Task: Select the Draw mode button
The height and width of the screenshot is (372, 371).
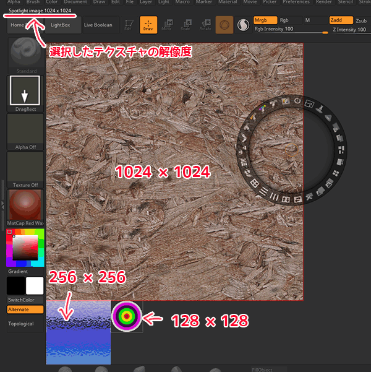Action: 148,25
